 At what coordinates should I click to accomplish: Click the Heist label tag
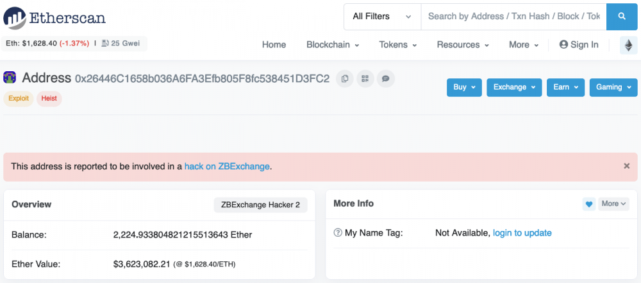[x=49, y=99]
